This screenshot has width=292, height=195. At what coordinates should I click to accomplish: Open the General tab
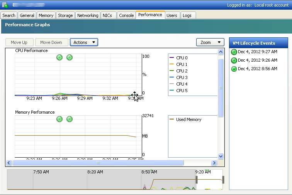[27, 15]
